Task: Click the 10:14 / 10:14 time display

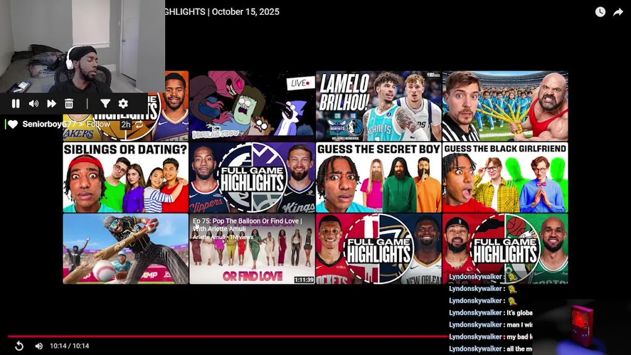Action: click(70, 346)
